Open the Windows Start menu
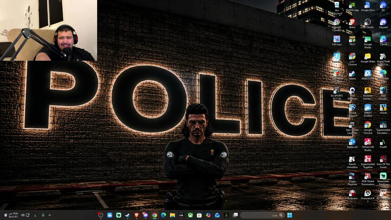391x220 pixels. point(289,215)
